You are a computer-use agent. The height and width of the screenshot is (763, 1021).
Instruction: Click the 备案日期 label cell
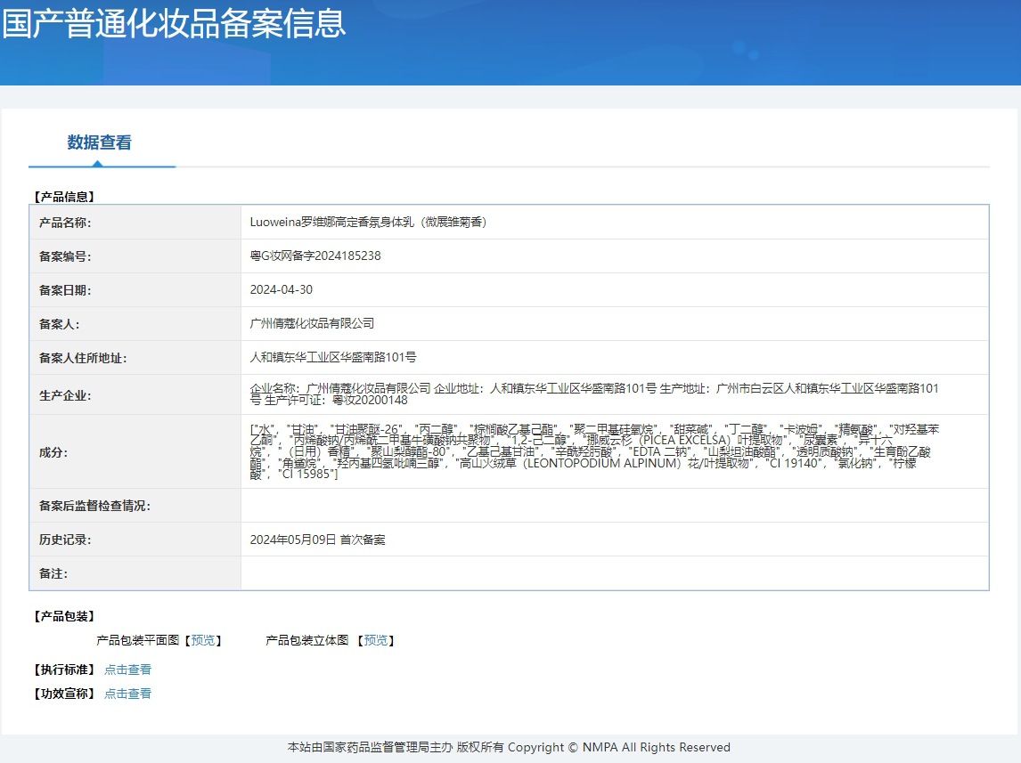[135, 290]
